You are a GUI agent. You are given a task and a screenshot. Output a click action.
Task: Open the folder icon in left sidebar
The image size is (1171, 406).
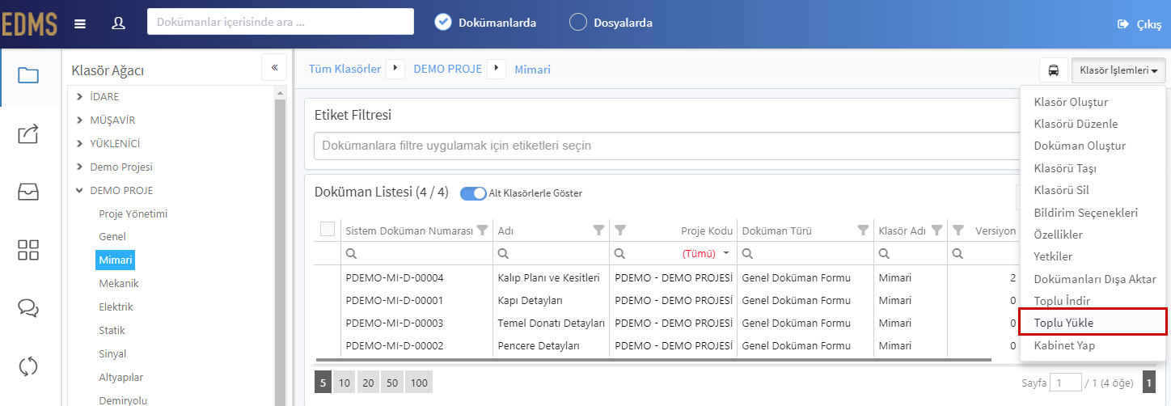tap(28, 76)
